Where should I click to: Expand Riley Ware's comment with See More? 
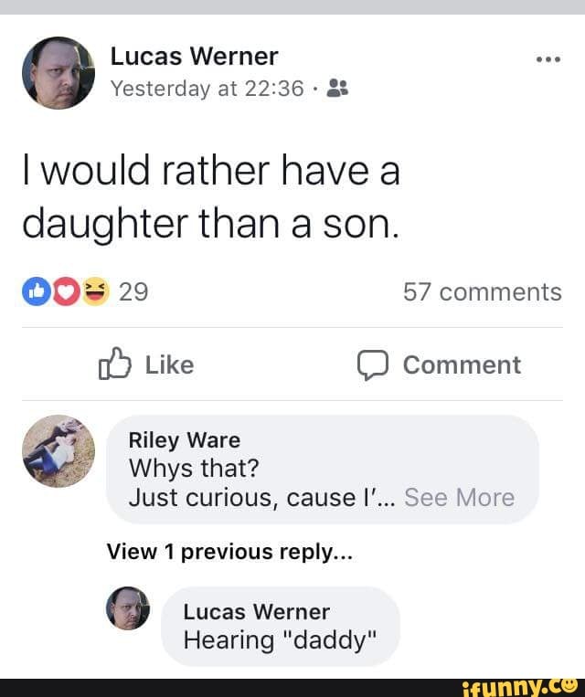click(459, 498)
